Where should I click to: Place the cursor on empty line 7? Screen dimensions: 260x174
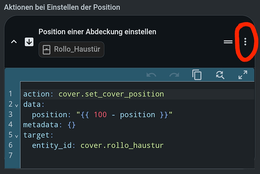click(137, 156)
